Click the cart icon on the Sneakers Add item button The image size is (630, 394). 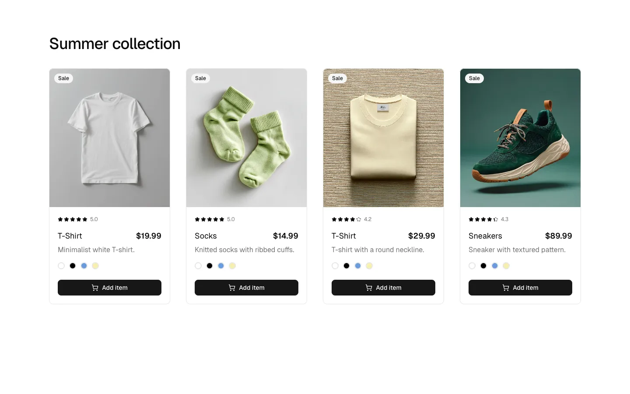pyautogui.click(x=506, y=288)
